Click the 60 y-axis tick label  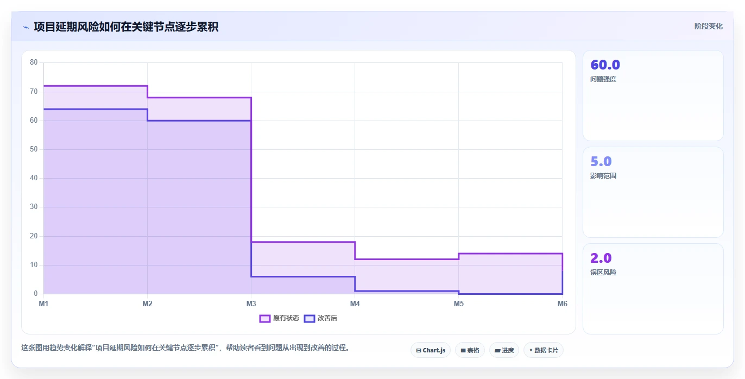(x=34, y=120)
